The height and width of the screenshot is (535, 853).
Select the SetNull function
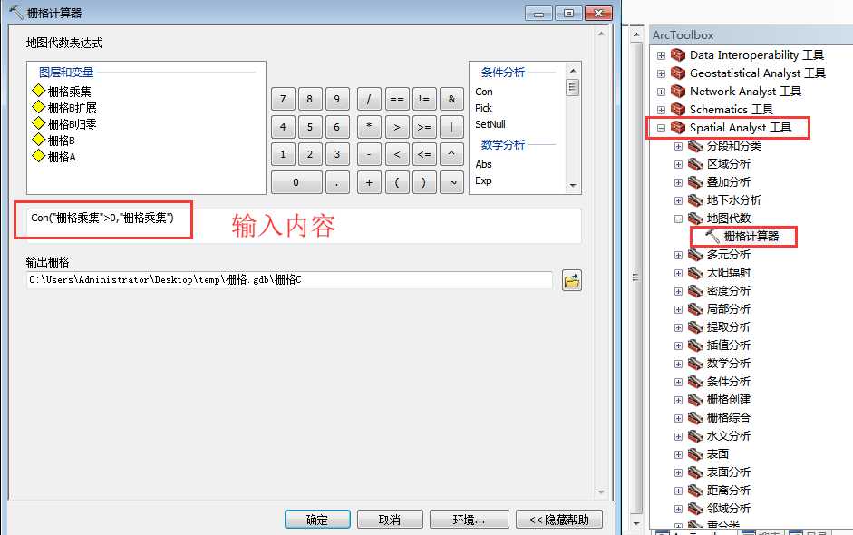(490, 124)
